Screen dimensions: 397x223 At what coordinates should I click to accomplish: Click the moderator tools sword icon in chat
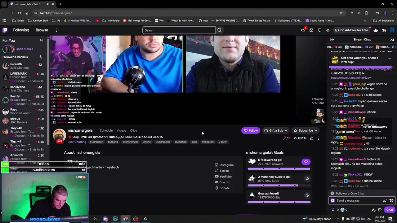[373, 210]
